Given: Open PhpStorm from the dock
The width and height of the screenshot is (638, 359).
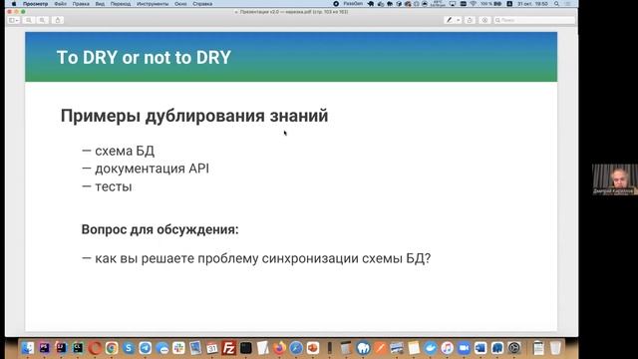Looking at the screenshot, I should pyautogui.click(x=44, y=348).
